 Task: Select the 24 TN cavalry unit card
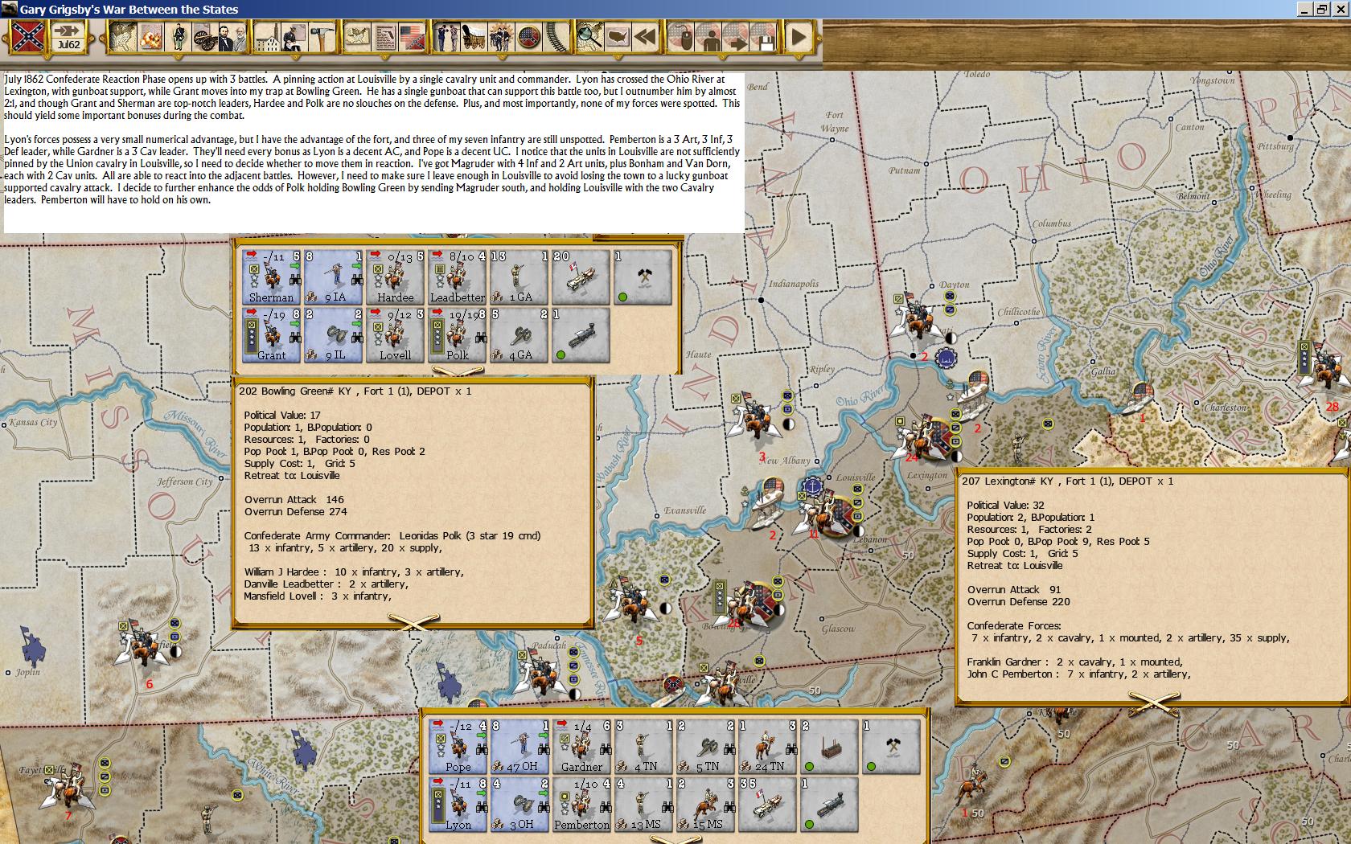pos(767,746)
